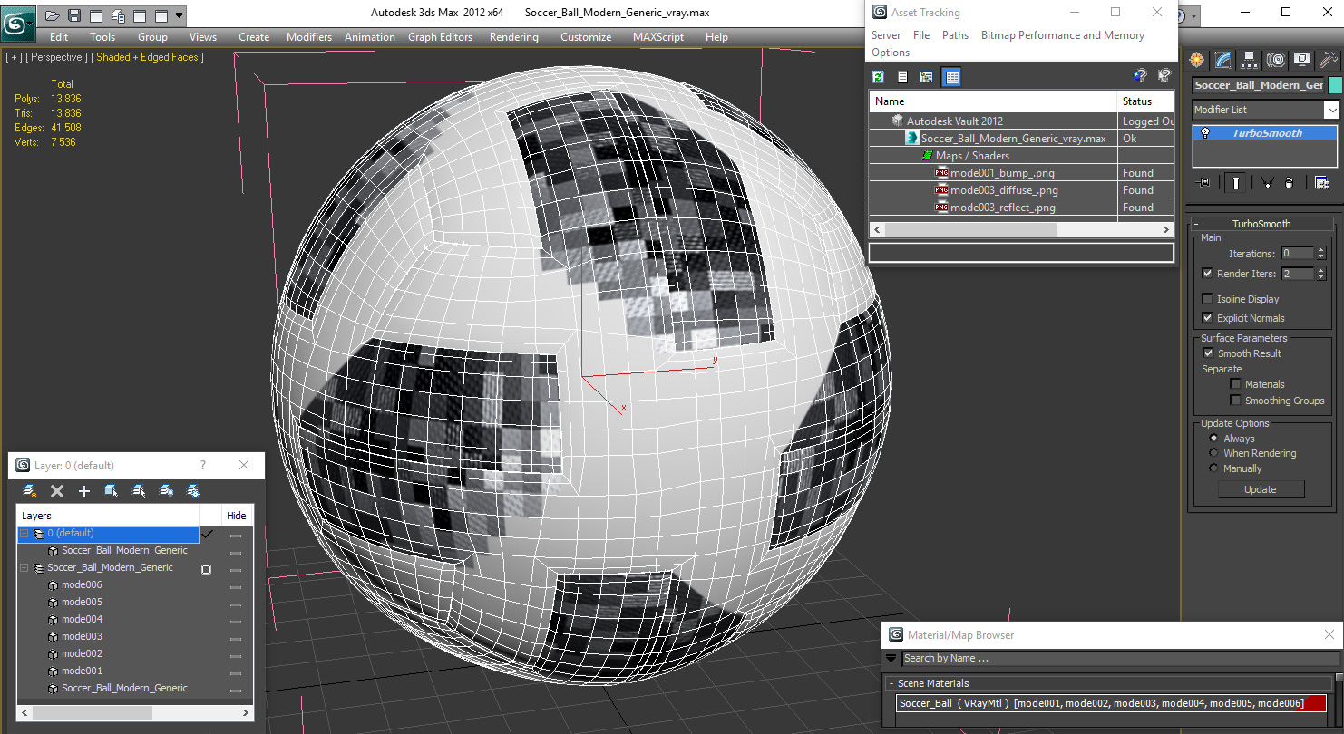Open Material/Map Browser options arrow
The image size is (1344, 734).
pos(891,659)
